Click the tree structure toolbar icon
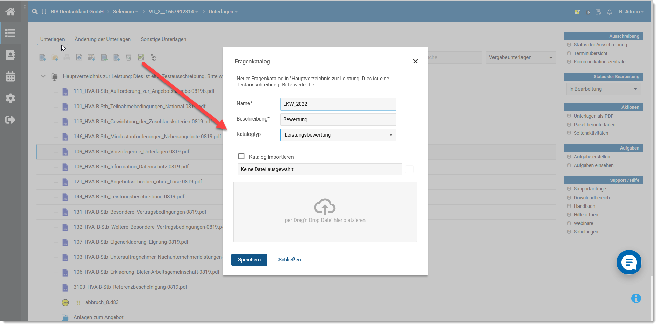The height and width of the screenshot is (326, 658). click(153, 58)
